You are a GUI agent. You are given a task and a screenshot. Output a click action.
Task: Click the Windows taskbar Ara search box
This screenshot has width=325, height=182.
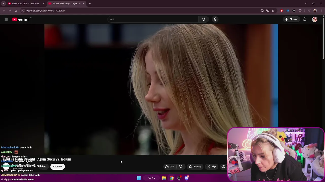point(152,178)
